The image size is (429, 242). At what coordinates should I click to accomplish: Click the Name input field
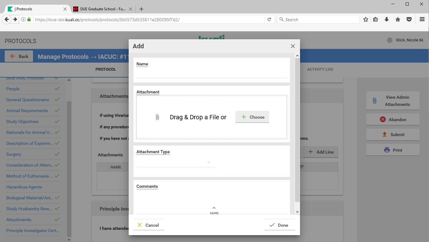[x=212, y=74]
